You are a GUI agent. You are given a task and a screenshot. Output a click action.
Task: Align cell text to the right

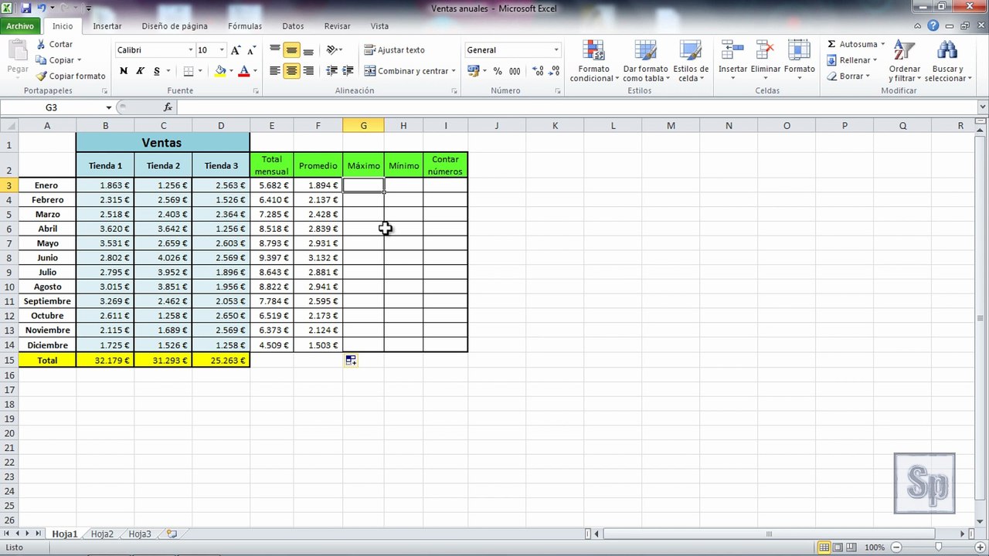coord(308,71)
